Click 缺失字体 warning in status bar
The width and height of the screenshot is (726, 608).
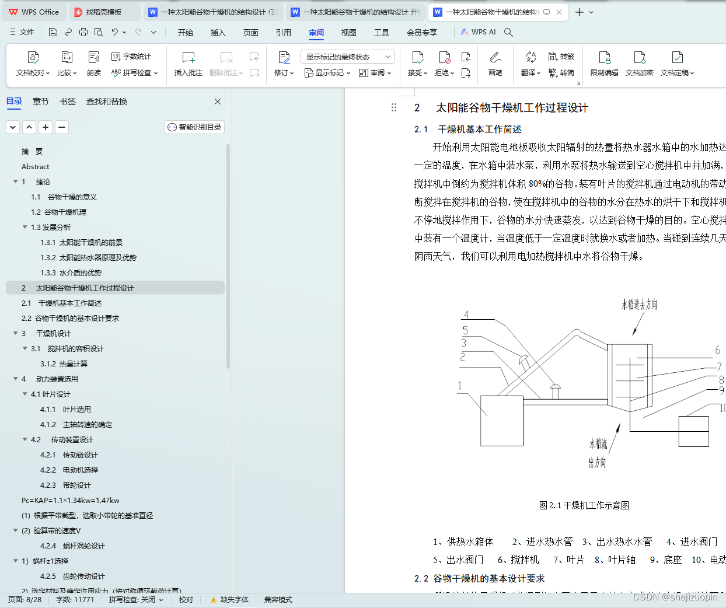click(x=230, y=600)
